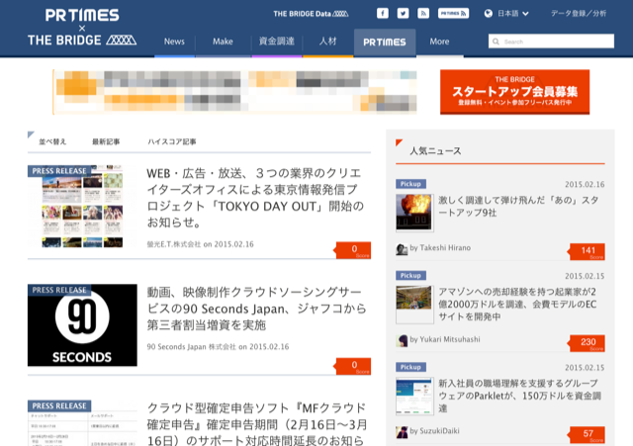Open the TOKYO DAY OUT press release headline
633x446 pixels.
tap(255, 198)
